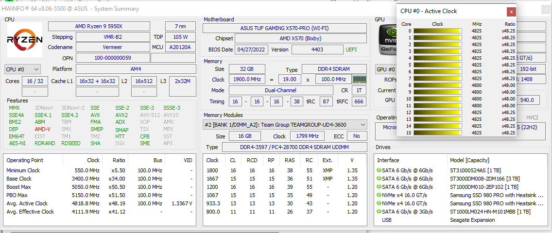Click the AMD Ryzen logo image
Screen dimensions: 552x233
[25, 40]
